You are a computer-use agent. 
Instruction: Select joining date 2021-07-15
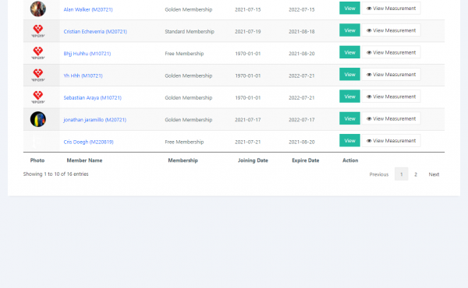(248, 9)
